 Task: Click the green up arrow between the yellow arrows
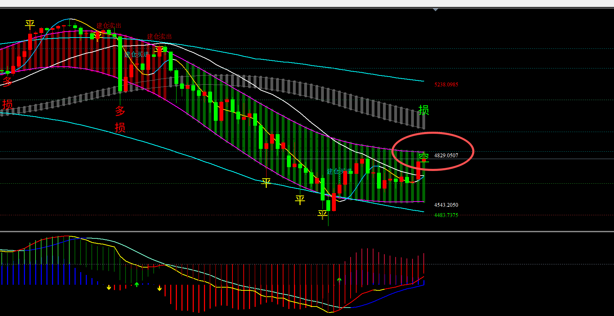(137, 284)
